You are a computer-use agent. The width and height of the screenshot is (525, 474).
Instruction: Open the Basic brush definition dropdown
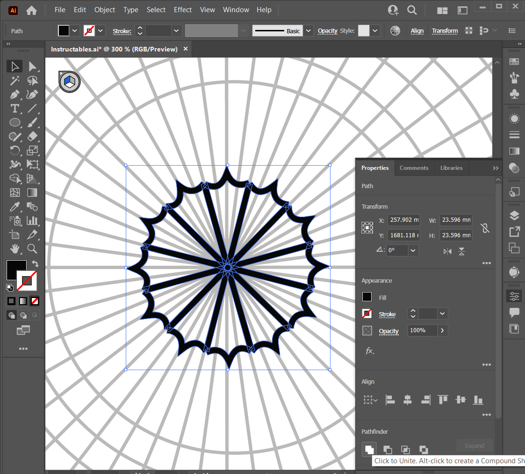tap(309, 31)
